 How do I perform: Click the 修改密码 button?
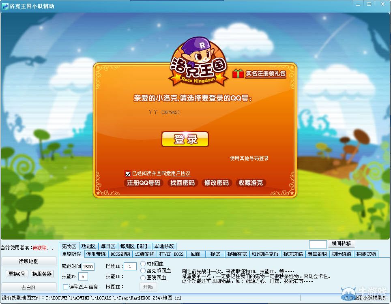pyautogui.click(x=217, y=183)
